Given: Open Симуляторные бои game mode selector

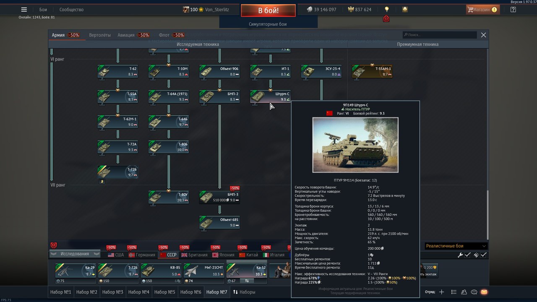Looking at the screenshot, I should 268,24.
